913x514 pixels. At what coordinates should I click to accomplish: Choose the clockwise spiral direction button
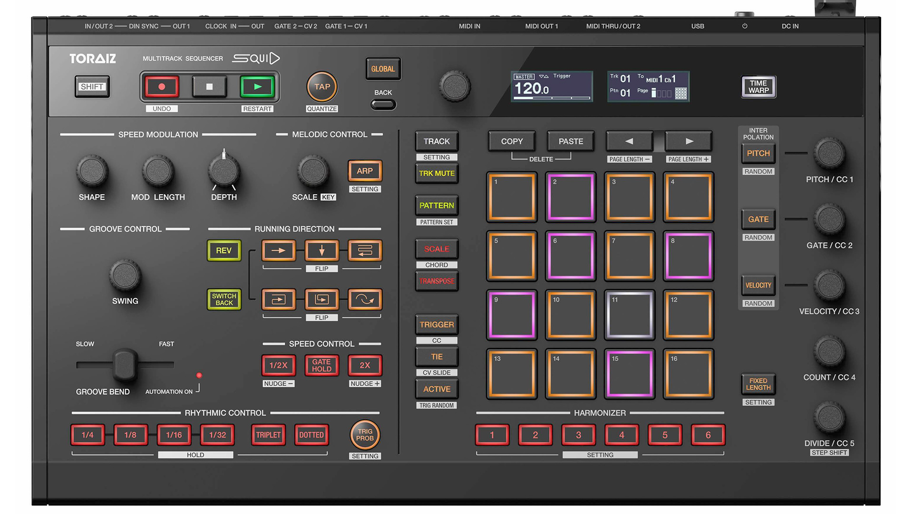point(279,299)
